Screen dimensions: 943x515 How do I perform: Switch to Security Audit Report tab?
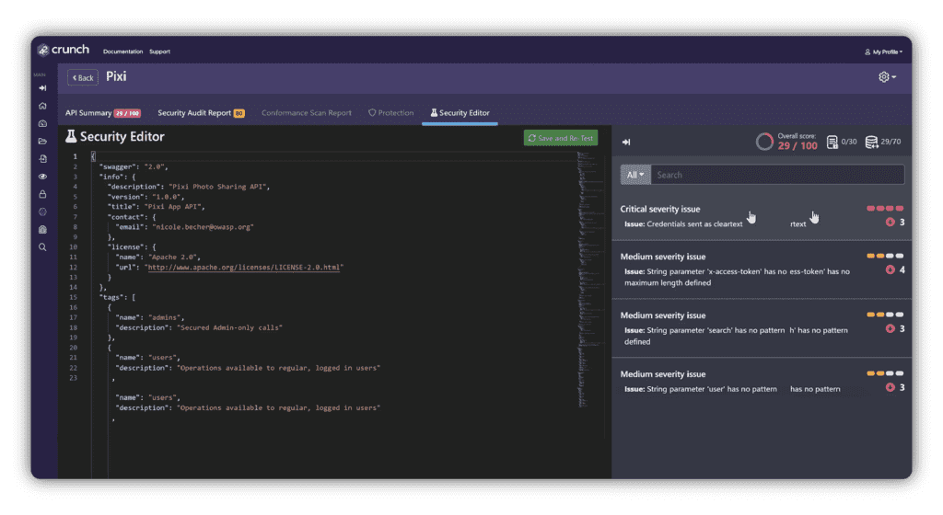[201, 113]
